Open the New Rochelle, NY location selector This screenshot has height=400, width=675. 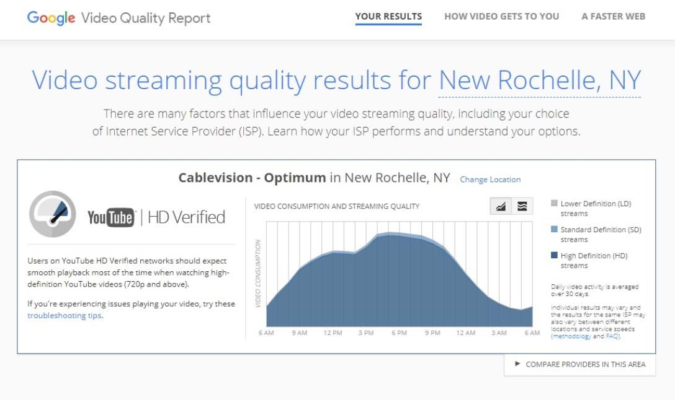pos(538,80)
